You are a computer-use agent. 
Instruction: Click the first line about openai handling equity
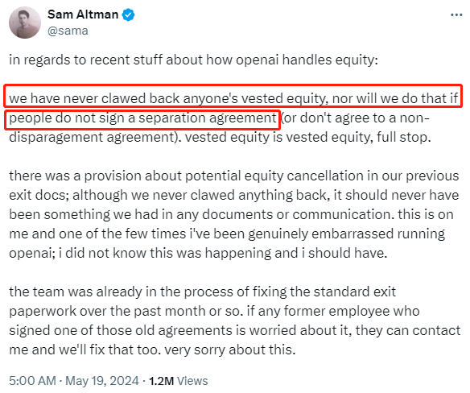pos(193,60)
